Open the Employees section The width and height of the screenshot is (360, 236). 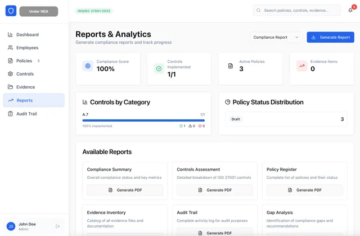[34, 48]
